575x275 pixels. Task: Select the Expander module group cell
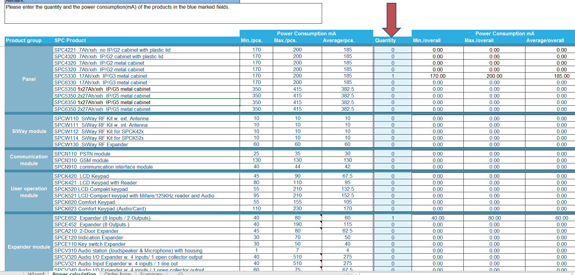29,247
